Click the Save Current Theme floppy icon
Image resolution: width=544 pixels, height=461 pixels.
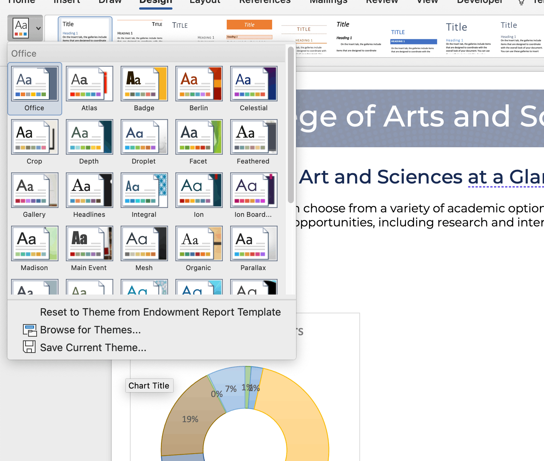[x=29, y=347]
